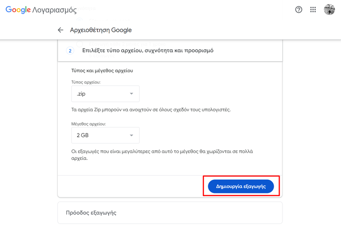The height and width of the screenshot is (227, 341).
Task: Open the Μέγεθος αρχείου 2 GB dropdown
Action: 105,135
